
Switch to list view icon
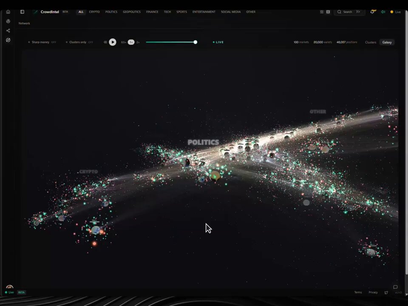click(x=328, y=12)
